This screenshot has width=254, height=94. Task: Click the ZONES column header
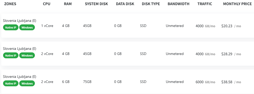(10, 4)
